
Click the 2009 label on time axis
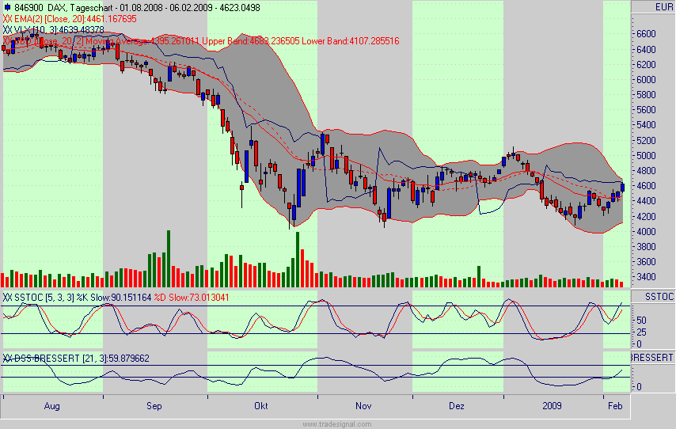point(552,406)
